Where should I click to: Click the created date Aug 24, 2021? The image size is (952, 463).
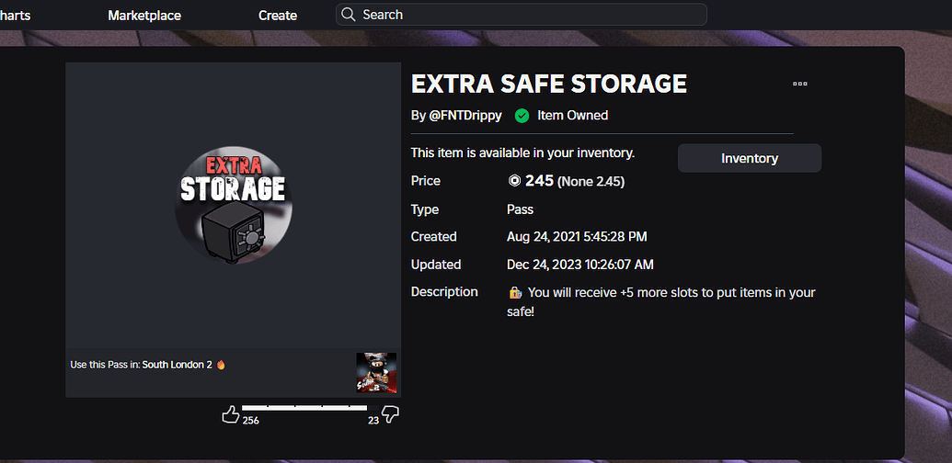(x=577, y=236)
